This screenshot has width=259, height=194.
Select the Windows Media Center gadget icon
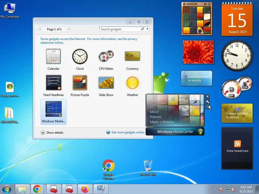tap(54, 109)
